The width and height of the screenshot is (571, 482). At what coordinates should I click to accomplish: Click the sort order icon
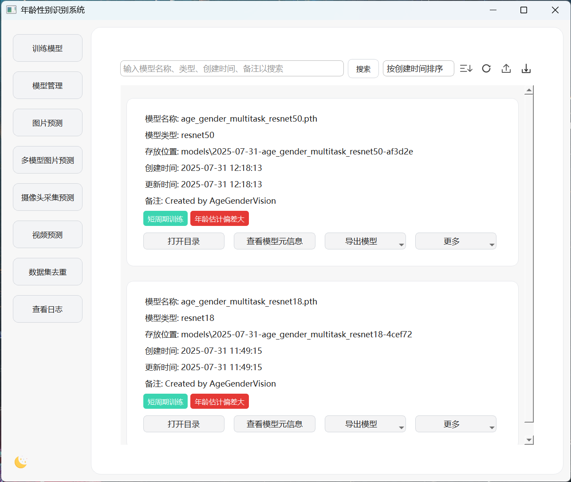coord(466,69)
